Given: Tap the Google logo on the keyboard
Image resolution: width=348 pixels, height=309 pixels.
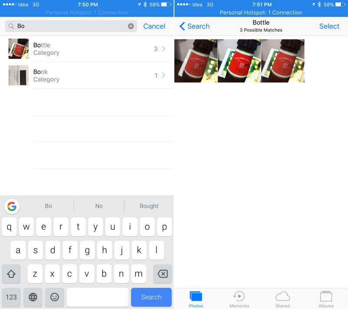Looking at the screenshot, I should 12,206.
